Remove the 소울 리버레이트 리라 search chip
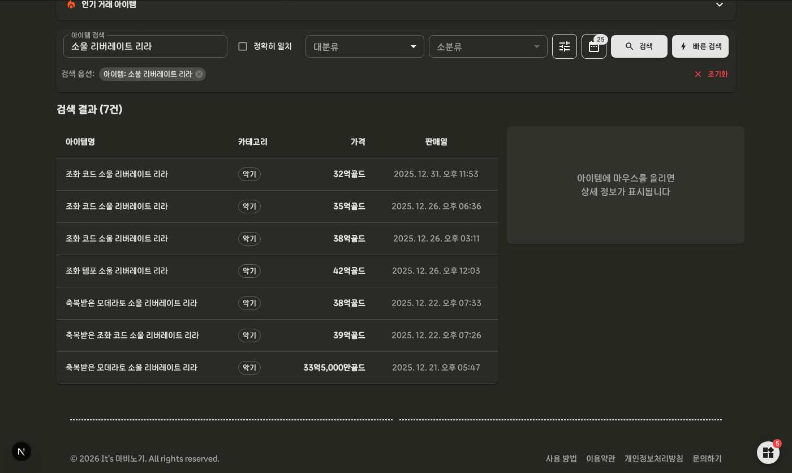 point(199,74)
